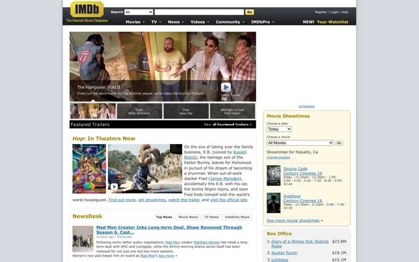The image size is (419, 262).
Task: Expand the IMDbPro menu
Action: [x=263, y=22]
